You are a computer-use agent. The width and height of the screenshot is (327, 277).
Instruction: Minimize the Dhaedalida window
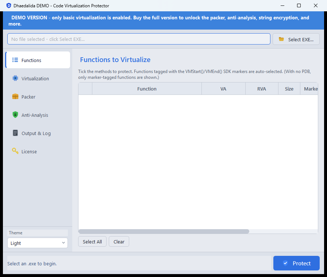coord(282,5)
